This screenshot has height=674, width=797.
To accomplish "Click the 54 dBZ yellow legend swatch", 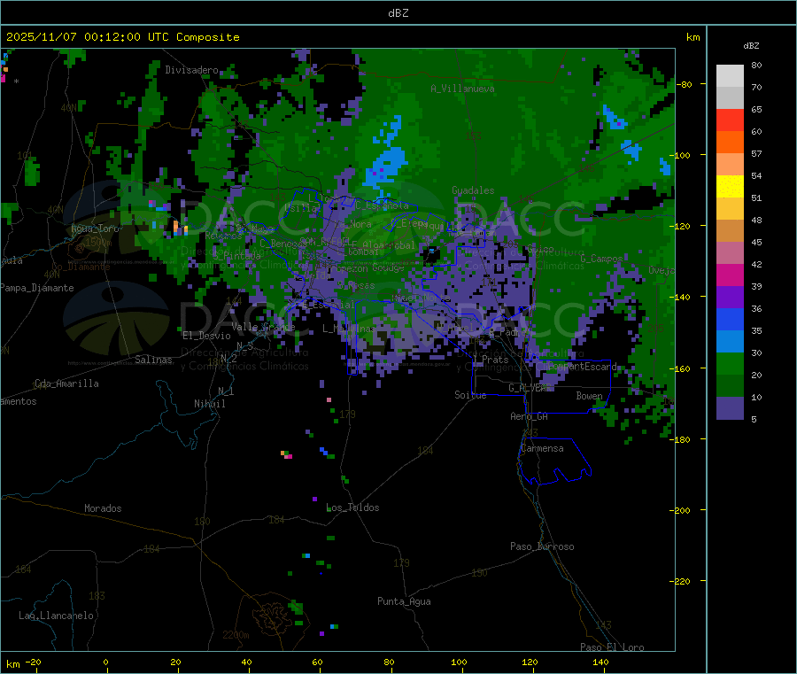I will (x=730, y=187).
